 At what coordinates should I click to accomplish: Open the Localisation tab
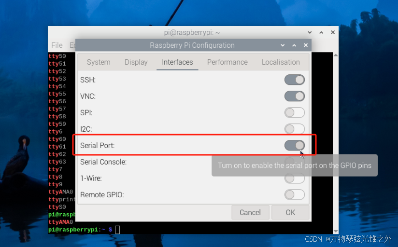pos(281,62)
